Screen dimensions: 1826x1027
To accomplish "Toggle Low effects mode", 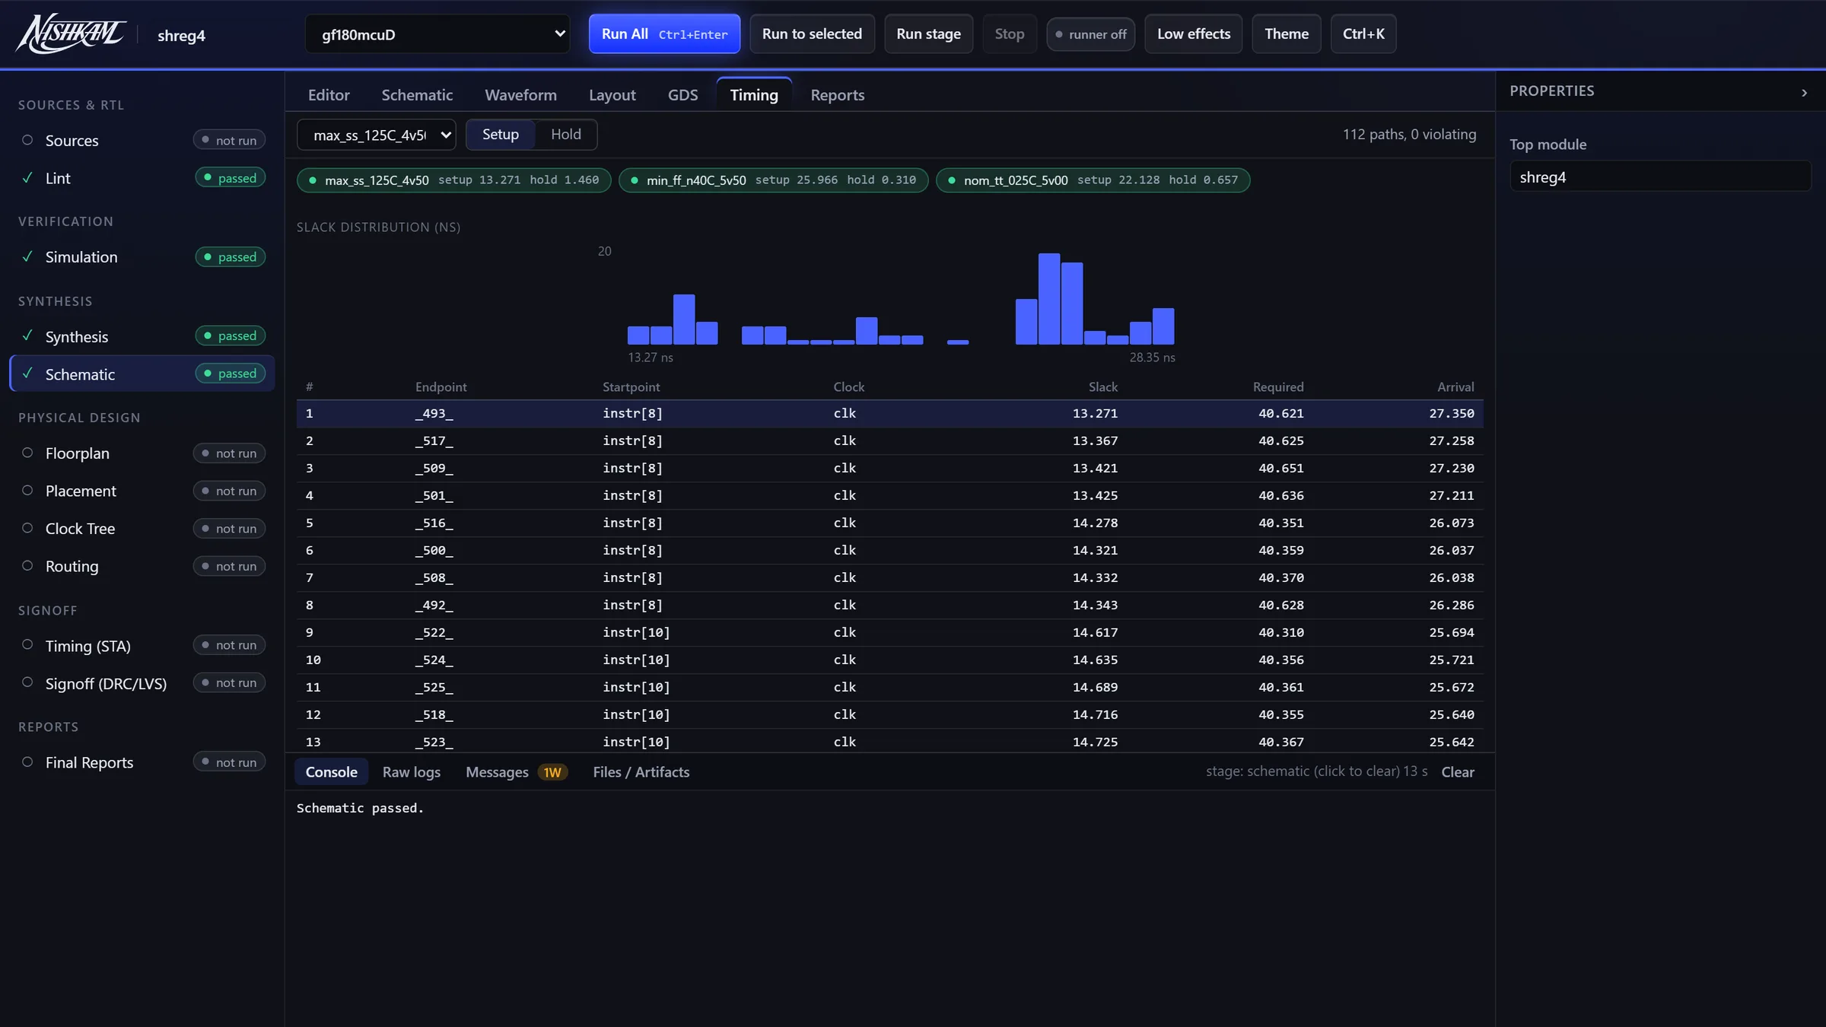I will pyautogui.click(x=1194, y=34).
